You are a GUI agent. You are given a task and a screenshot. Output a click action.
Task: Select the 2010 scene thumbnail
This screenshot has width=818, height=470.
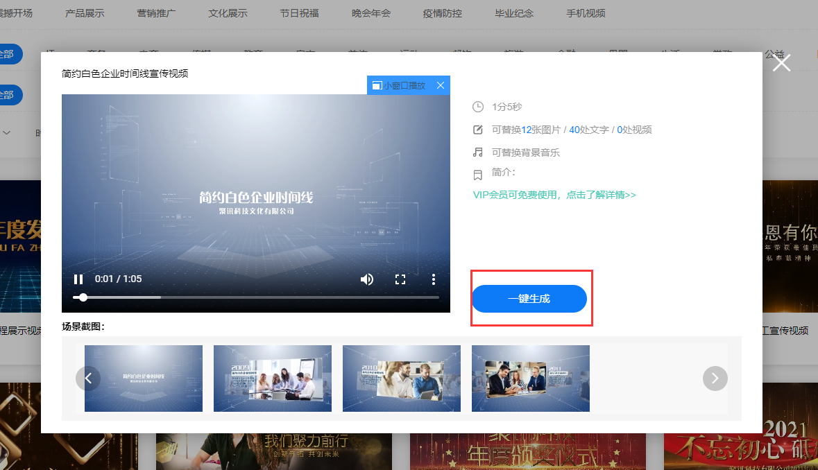coord(402,378)
